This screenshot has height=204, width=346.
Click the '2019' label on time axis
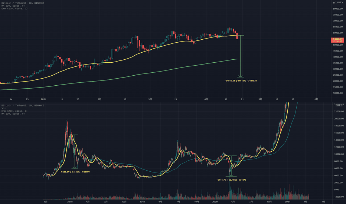tap(142, 201)
